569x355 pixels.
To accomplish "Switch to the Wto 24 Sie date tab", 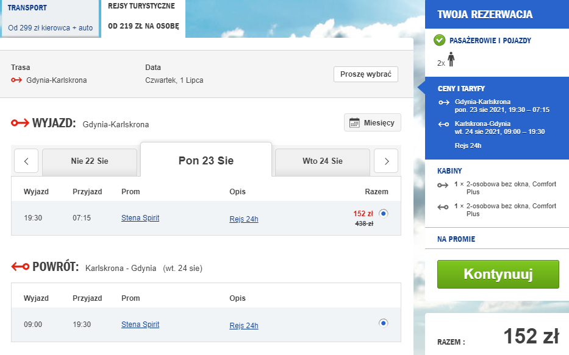I will (322, 161).
